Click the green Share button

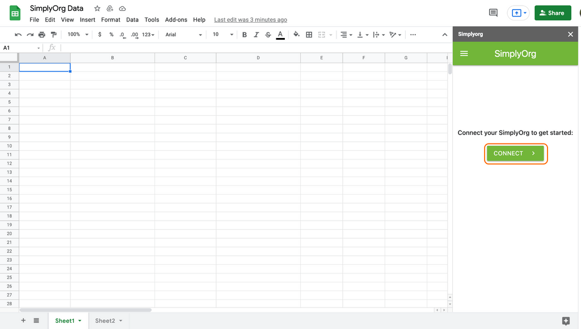[x=553, y=13]
